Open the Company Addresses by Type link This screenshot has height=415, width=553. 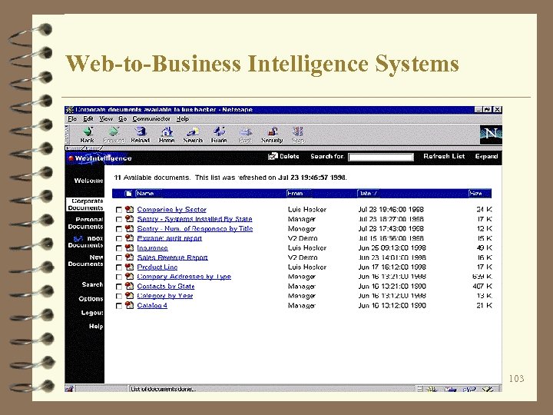(184, 277)
